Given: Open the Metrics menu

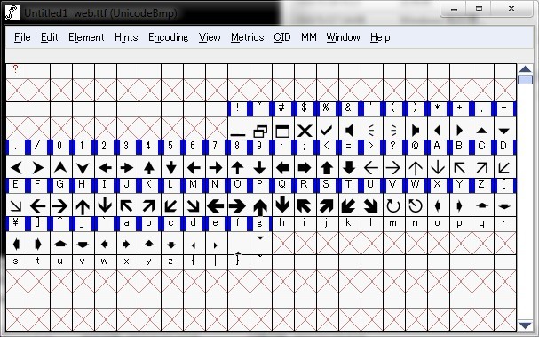Looking at the screenshot, I should click(x=247, y=37).
